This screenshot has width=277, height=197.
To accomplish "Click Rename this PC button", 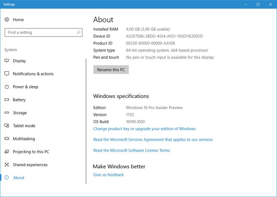I will pyautogui.click(x=111, y=70).
